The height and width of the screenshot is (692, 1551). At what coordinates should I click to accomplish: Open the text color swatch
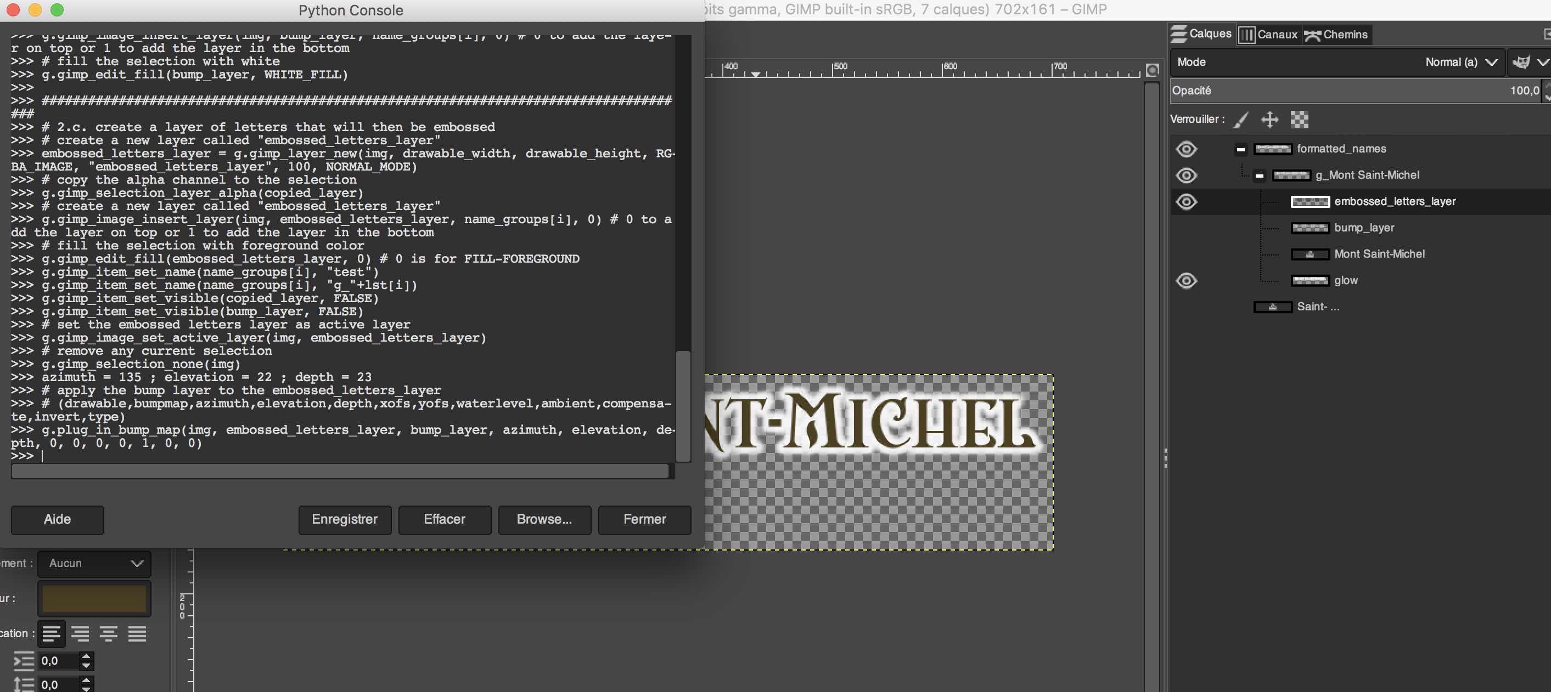[x=94, y=599]
